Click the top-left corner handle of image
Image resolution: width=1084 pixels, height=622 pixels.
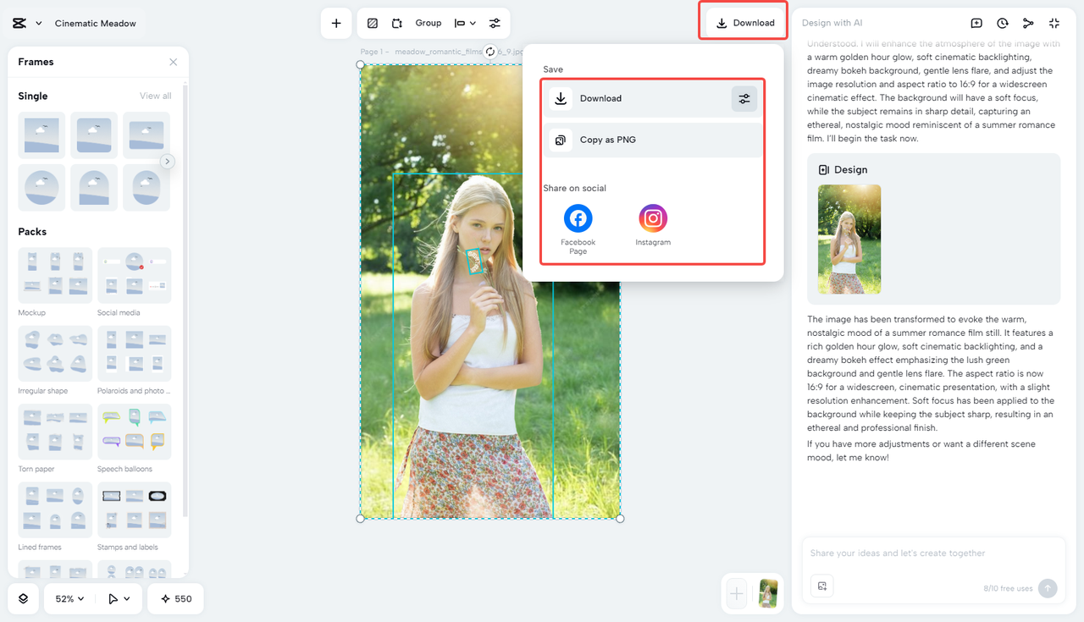(x=361, y=65)
